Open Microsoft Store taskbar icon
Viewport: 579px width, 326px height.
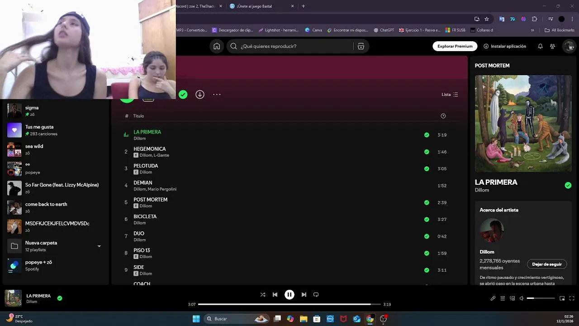[x=317, y=319]
